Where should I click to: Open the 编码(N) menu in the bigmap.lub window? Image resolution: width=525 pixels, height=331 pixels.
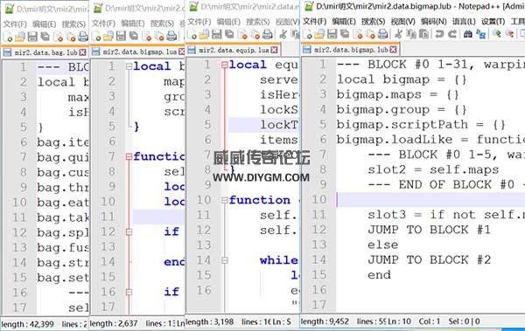click(x=434, y=22)
